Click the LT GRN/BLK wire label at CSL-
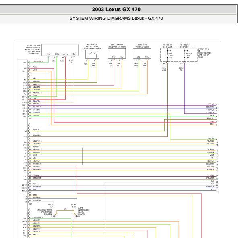 (x=38, y=61)
